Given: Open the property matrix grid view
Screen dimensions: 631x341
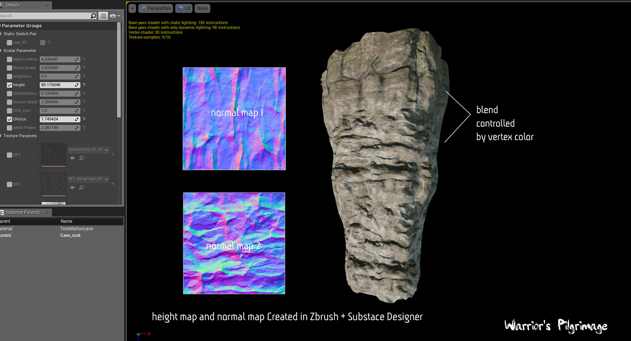Looking at the screenshot, I should pyautogui.click(x=103, y=16).
